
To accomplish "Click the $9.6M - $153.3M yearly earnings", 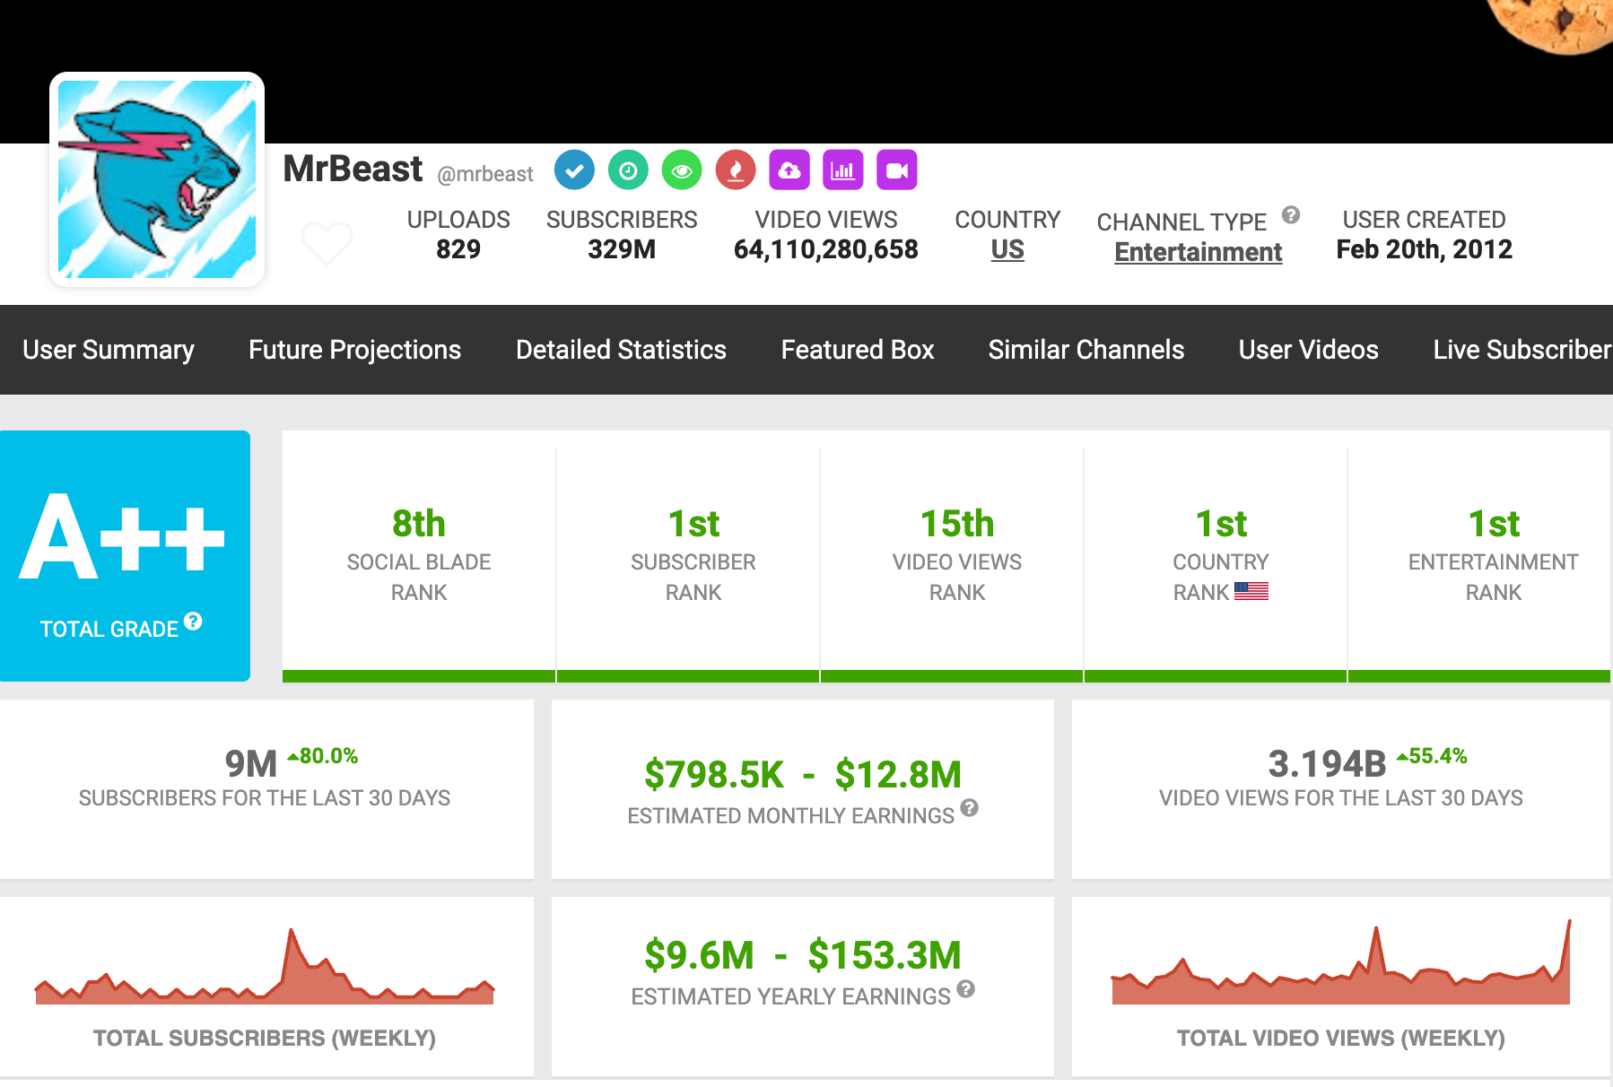I will (803, 955).
